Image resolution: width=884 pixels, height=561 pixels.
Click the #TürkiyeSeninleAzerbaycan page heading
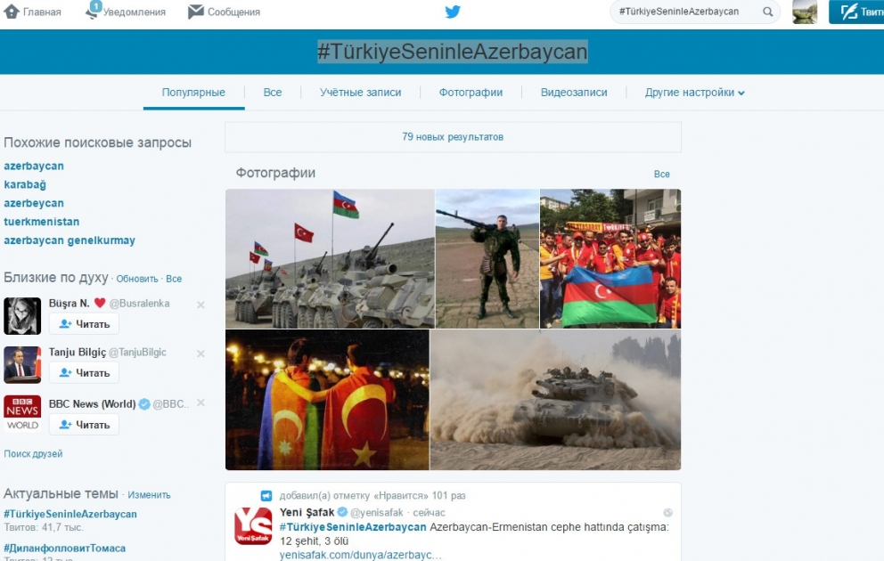[452, 52]
